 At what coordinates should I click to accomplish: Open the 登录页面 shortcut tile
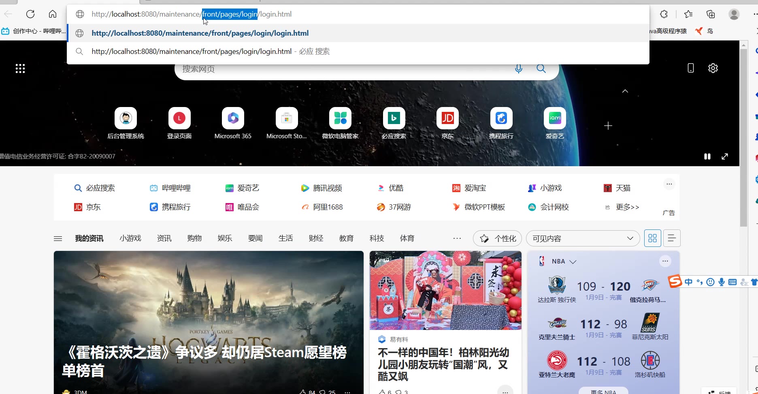click(x=179, y=124)
